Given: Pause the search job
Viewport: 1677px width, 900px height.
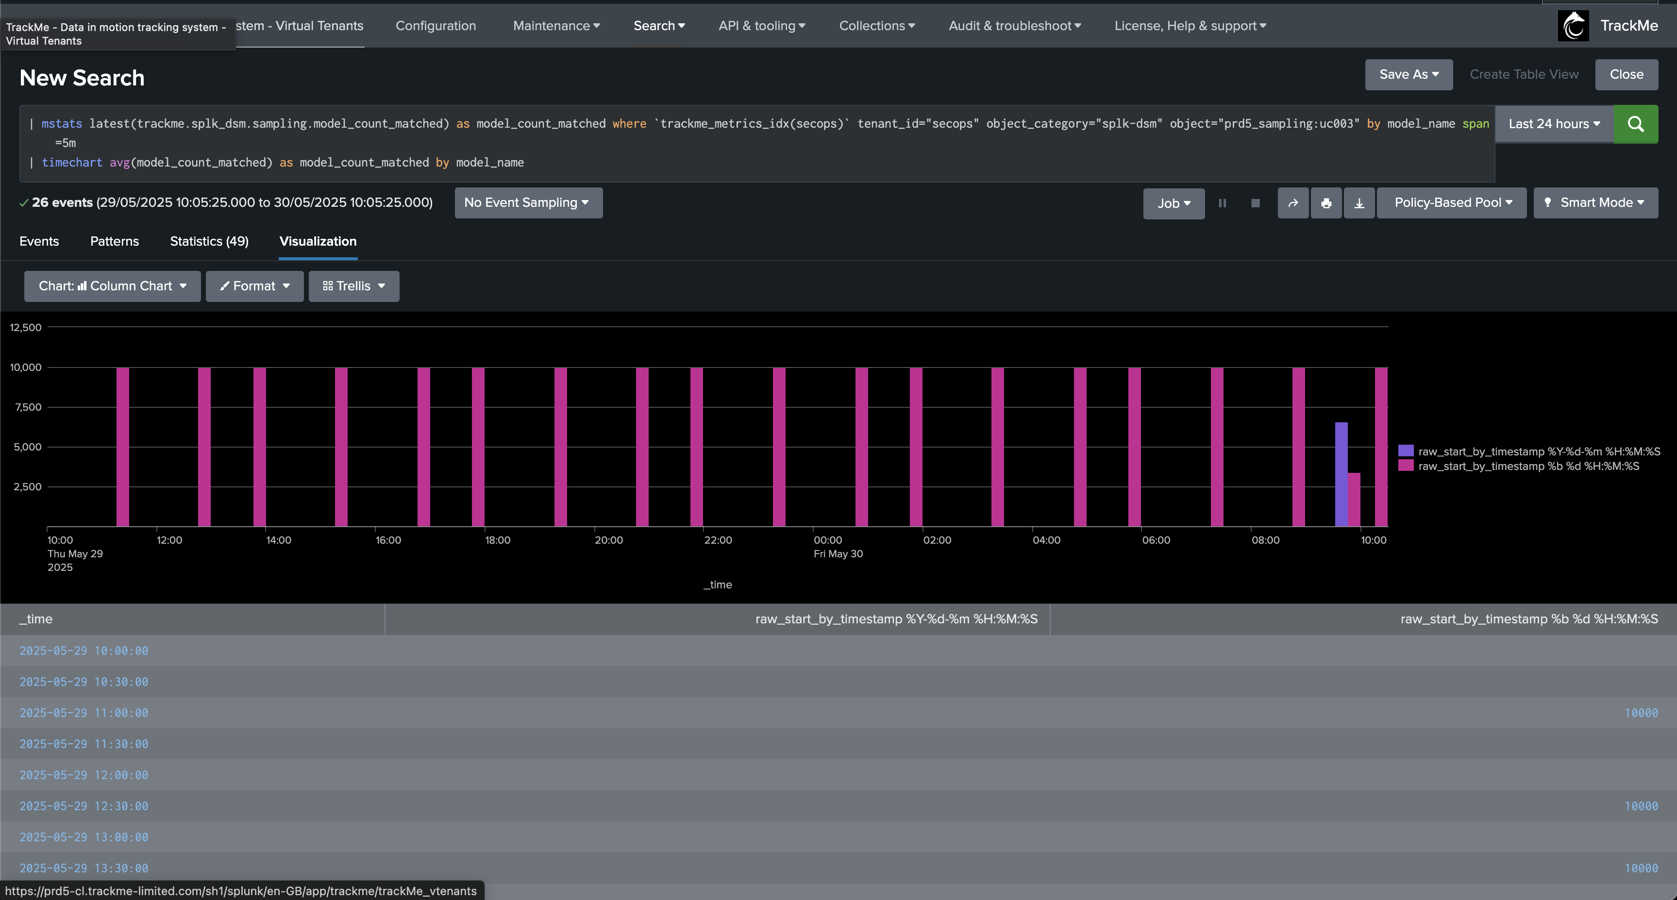Looking at the screenshot, I should click(1222, 203).
